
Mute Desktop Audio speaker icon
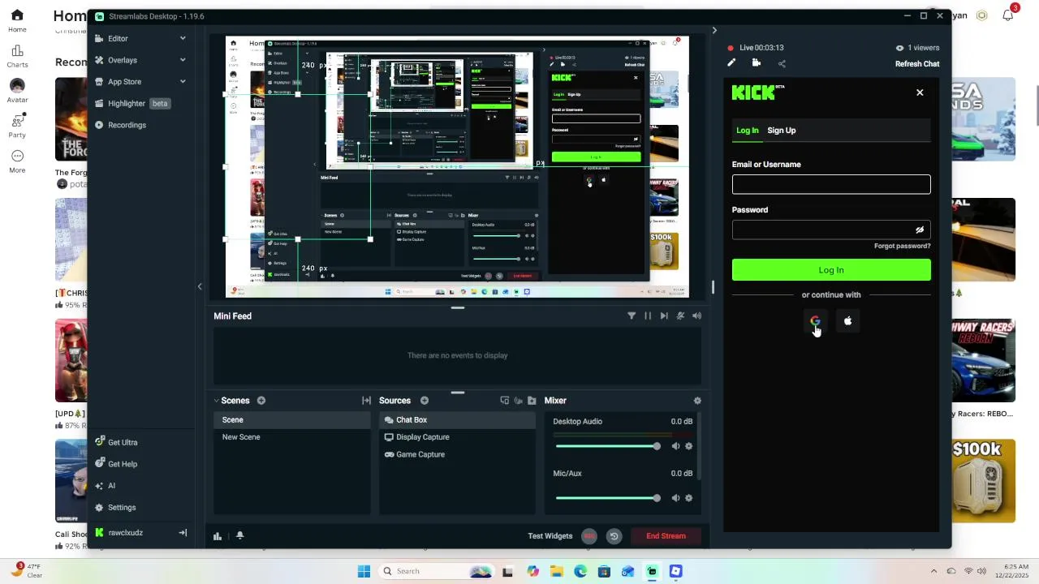pyautogui.click(x=675, y=446)
